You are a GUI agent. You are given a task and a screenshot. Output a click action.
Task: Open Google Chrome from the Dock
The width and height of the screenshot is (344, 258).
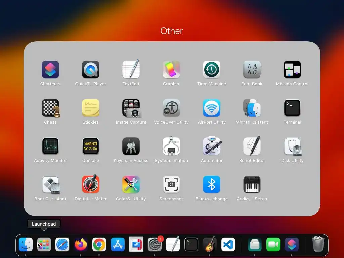[99, 244]
